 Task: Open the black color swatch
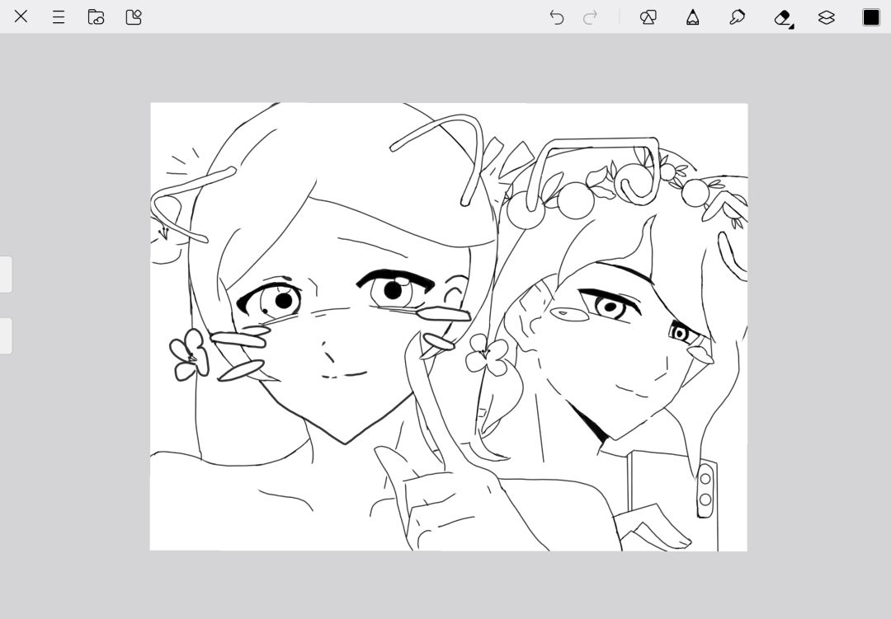pos(871,17)
